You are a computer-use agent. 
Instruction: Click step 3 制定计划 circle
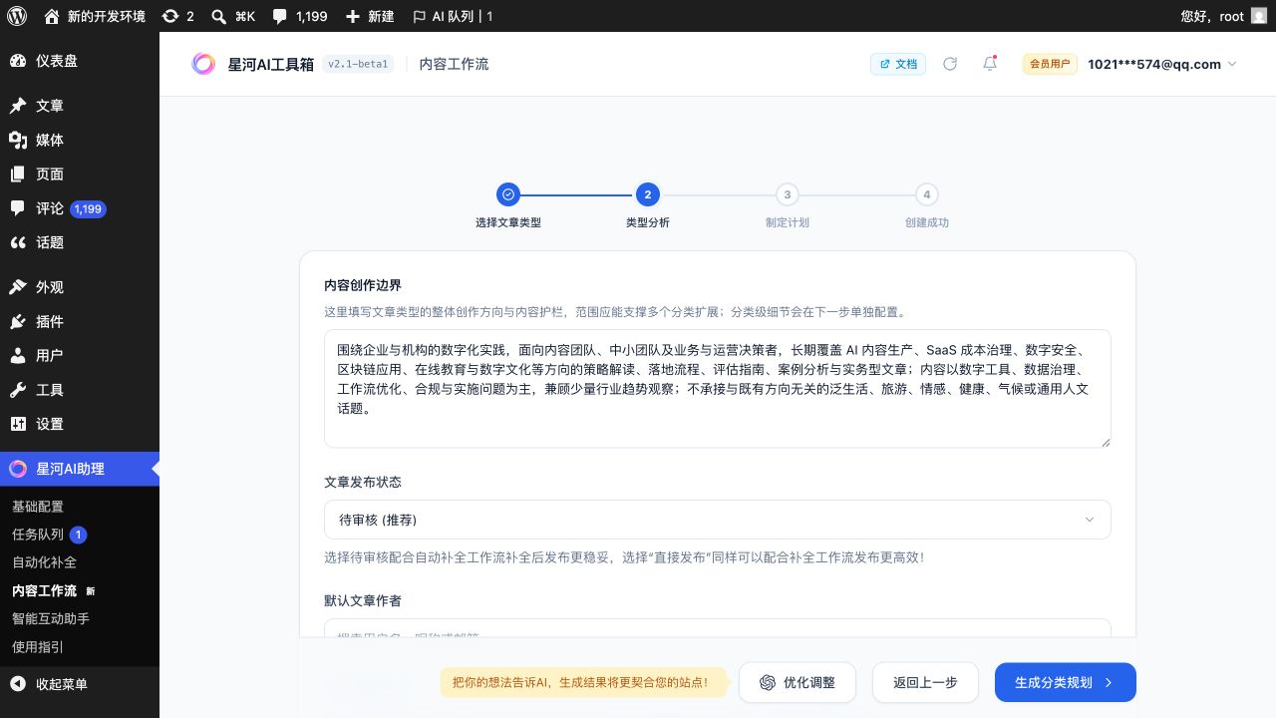(788, 194)
